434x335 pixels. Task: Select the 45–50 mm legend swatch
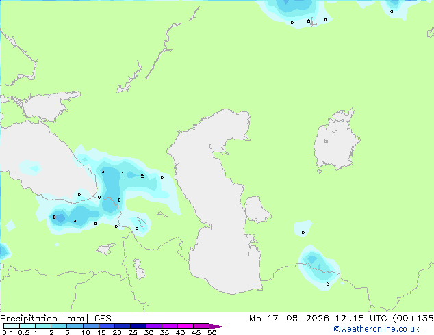[201, 326]
